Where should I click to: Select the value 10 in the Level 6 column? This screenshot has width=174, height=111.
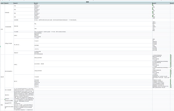pos(172,68)
